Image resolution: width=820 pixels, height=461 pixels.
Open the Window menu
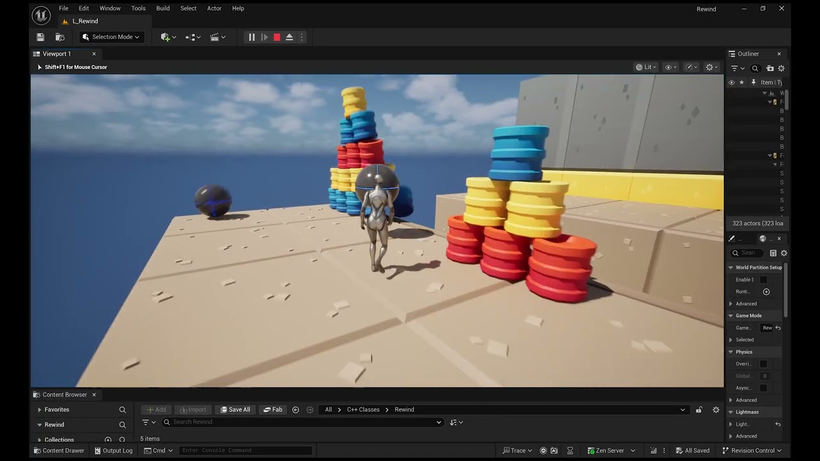click(x=110, y=8)
